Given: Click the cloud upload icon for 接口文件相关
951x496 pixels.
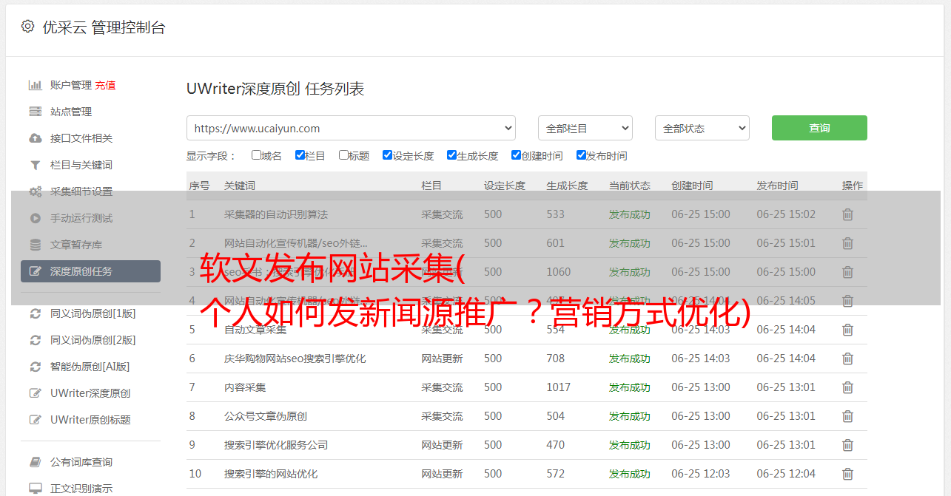Looking at the screenshot, I should tap(35, 138).
